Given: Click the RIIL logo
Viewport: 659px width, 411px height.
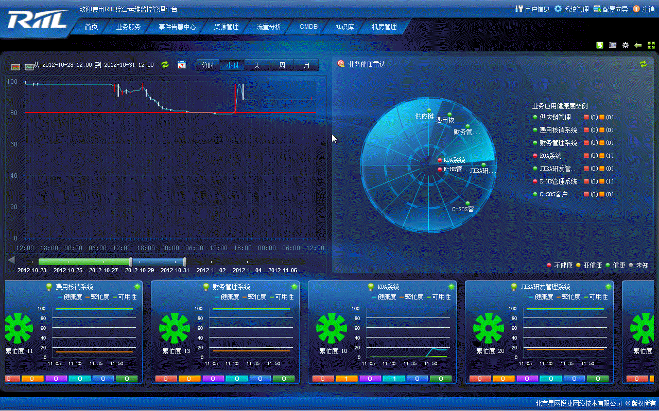Looking at the screenshot, I should click(37, 20).
